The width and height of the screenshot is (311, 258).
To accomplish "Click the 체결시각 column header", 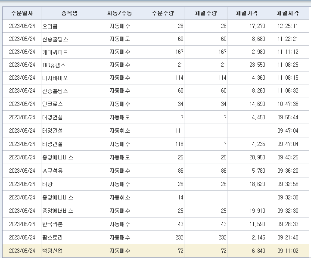I will coord(288,13).
